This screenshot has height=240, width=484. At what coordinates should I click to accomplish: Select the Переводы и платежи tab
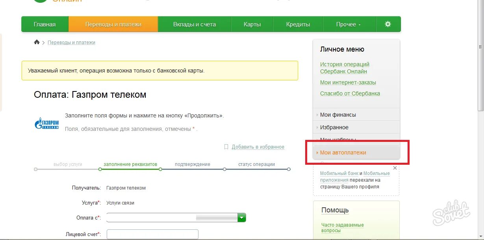tap(113, 24)
